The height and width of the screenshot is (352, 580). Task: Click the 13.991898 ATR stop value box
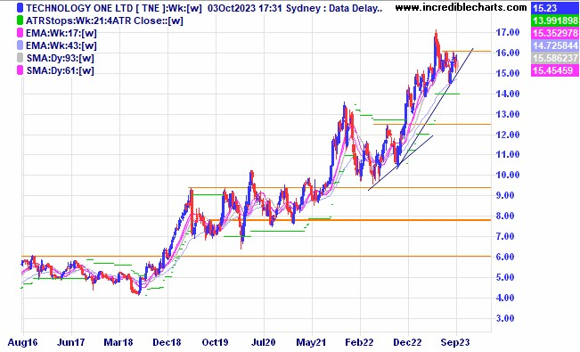[555, 20]
